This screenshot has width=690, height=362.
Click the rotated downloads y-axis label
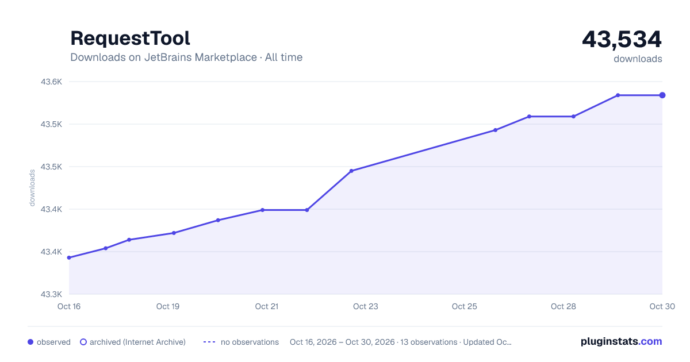(32, 188)
